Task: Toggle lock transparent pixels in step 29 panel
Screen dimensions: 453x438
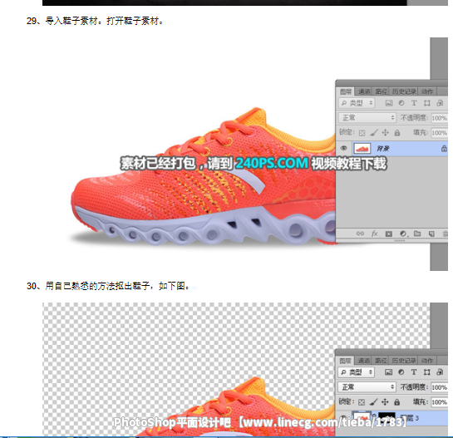Action: (362, 133)
